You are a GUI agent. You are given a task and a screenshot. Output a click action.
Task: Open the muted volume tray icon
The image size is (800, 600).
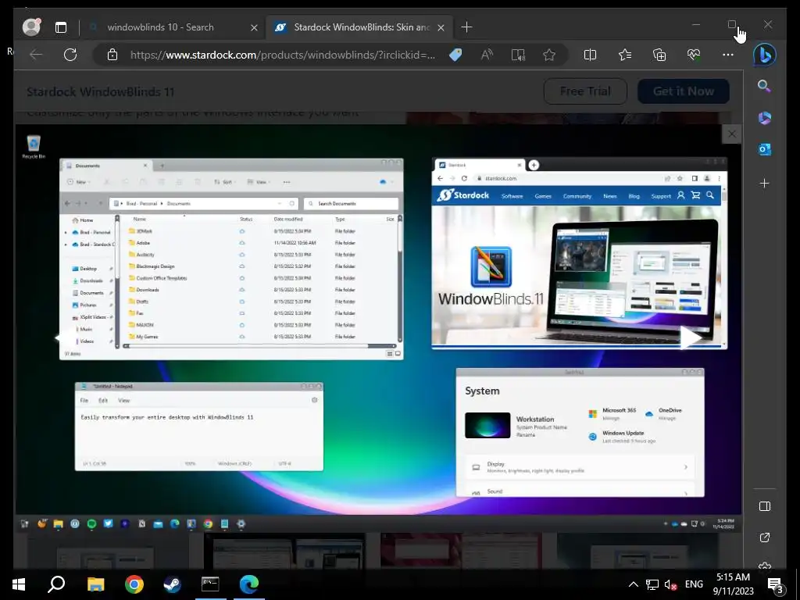670,584
